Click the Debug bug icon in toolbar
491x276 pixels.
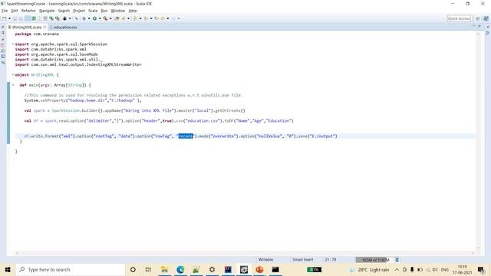(84, 18)
